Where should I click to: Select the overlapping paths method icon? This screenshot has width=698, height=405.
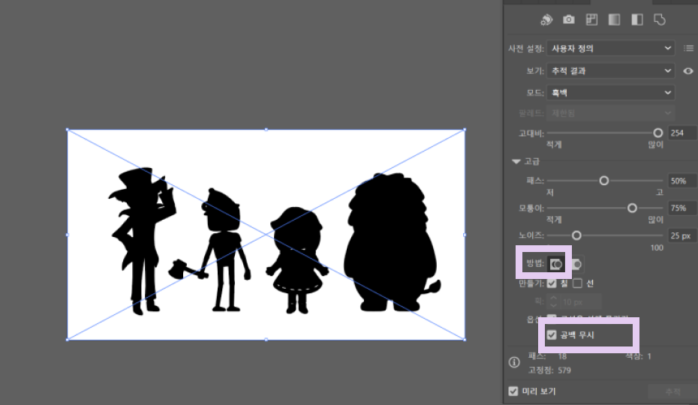(x=576, y=264)
